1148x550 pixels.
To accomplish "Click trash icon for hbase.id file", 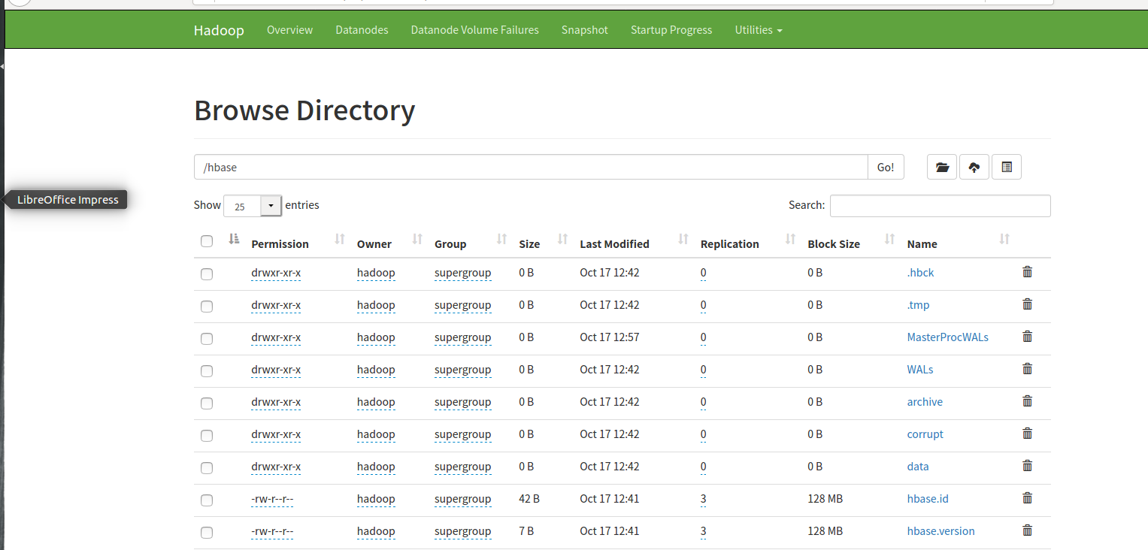I will click(x=1027, y=498).
